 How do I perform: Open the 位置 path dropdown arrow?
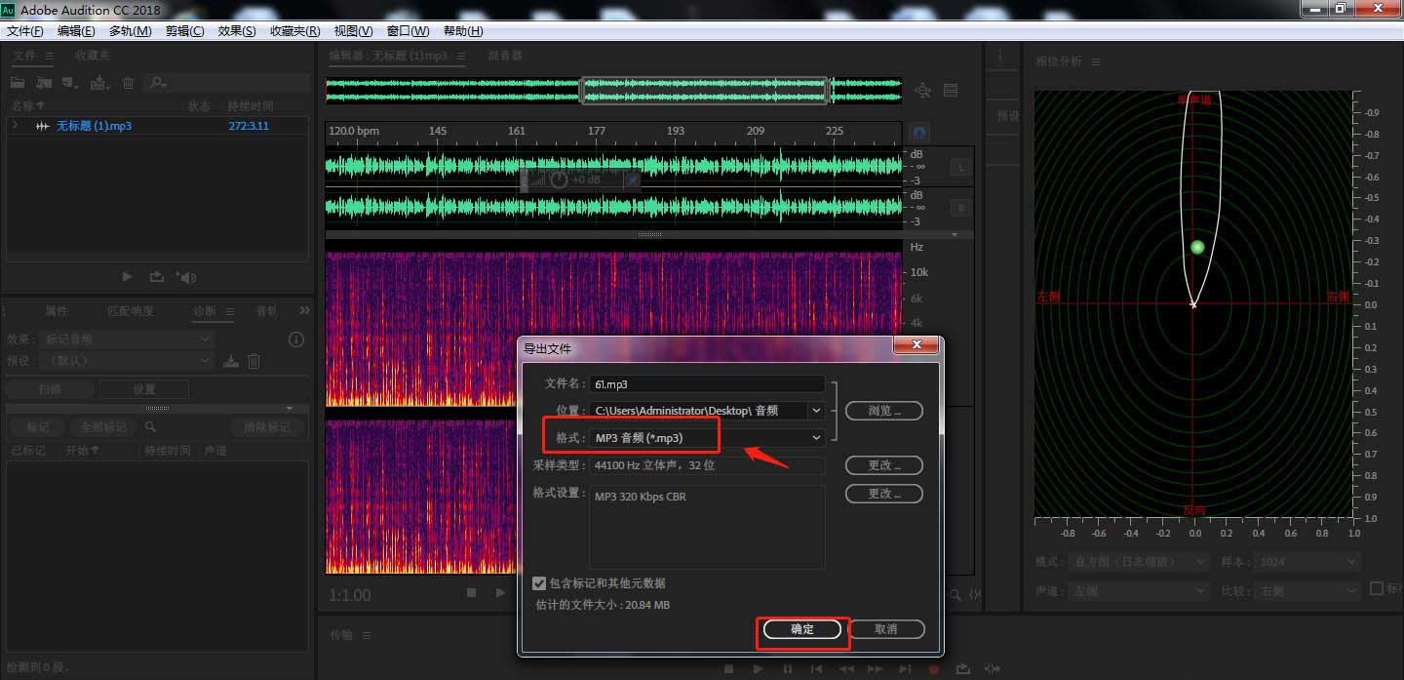click(x=816, y=411)
